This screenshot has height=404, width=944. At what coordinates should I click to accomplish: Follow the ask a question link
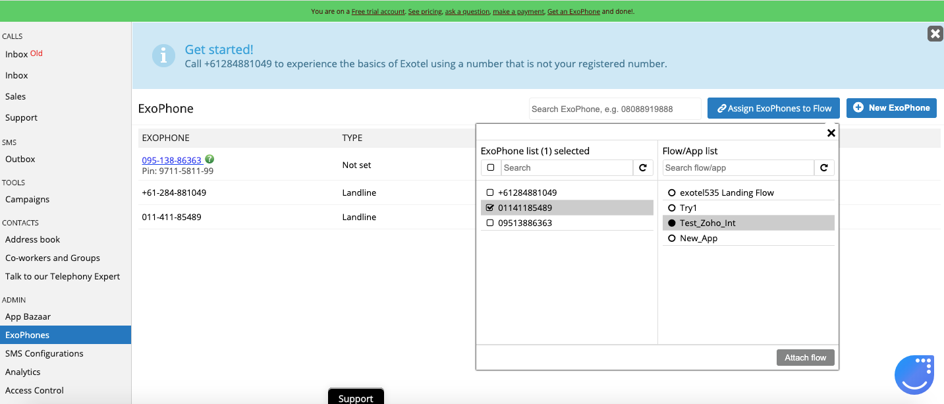[467, 11]
